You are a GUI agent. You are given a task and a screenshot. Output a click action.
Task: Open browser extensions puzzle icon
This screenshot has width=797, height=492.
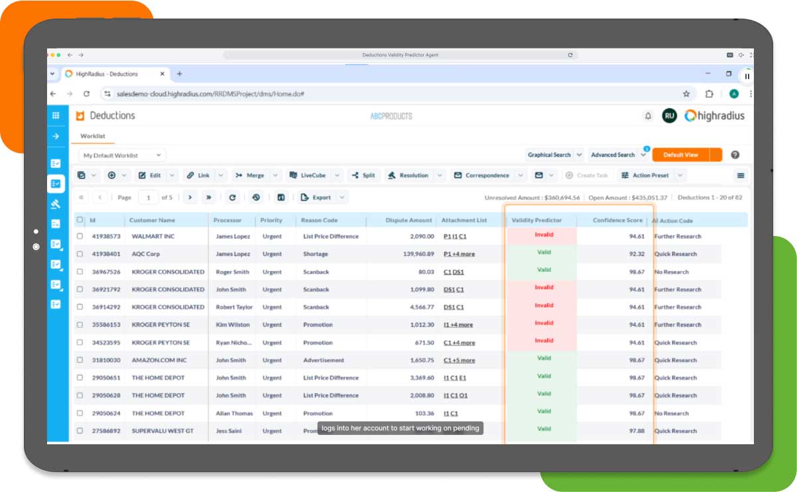[709, 94]
